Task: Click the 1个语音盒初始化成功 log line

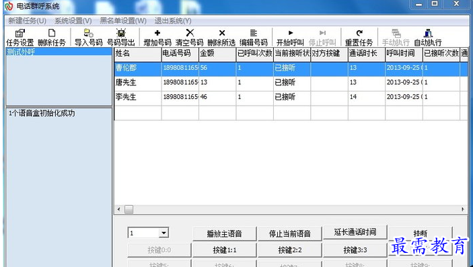Action: [42, 114]
